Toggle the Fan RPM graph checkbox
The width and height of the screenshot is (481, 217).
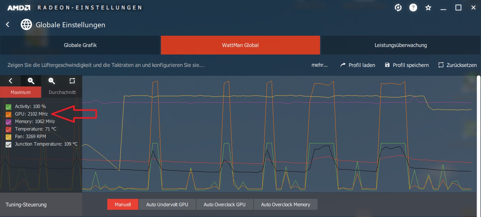pyautogui.click(x=8, y=137)
